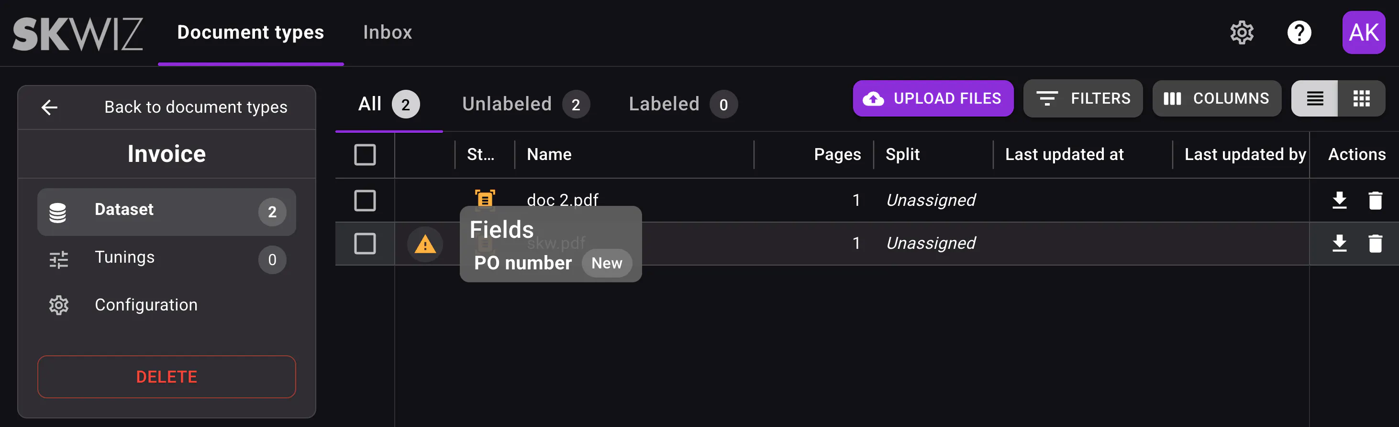
Task: Open the file doc 2.pdf
Action: tap(563, 200)
